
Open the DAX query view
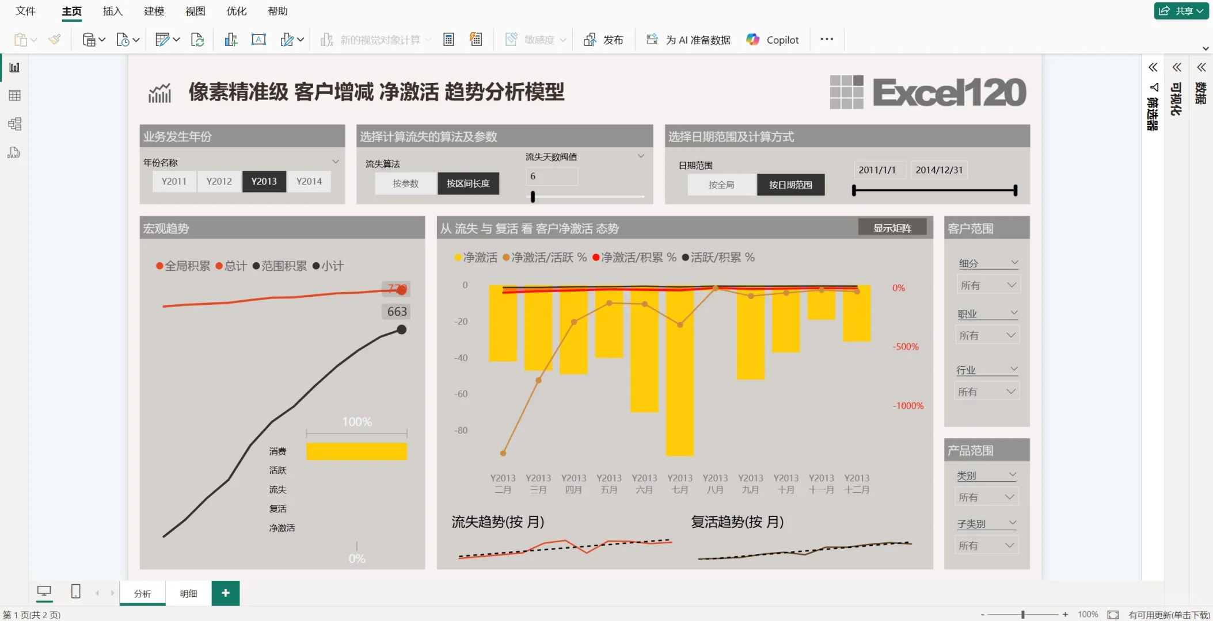[14, 152]
